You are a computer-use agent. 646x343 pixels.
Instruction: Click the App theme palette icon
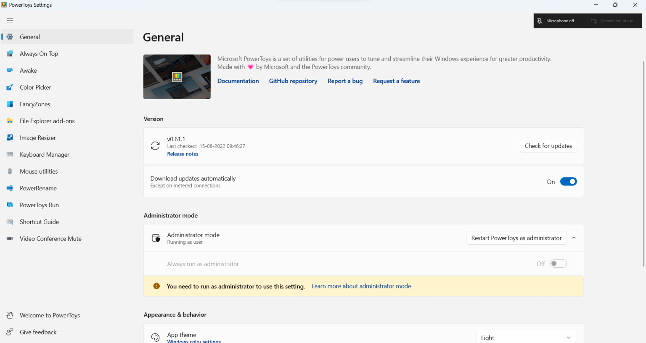click(x=155, y=338)
